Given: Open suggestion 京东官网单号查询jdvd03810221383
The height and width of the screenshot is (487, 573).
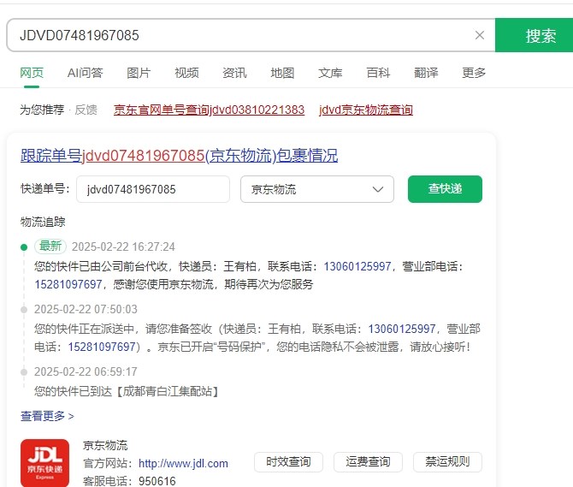Looking at the screenshot, I should tap(209, 110).
